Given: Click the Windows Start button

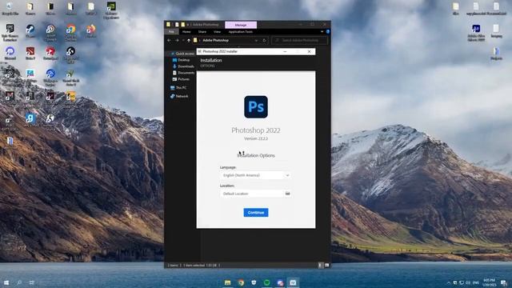Looking at the screenshot, I should [x=6, y=282].
